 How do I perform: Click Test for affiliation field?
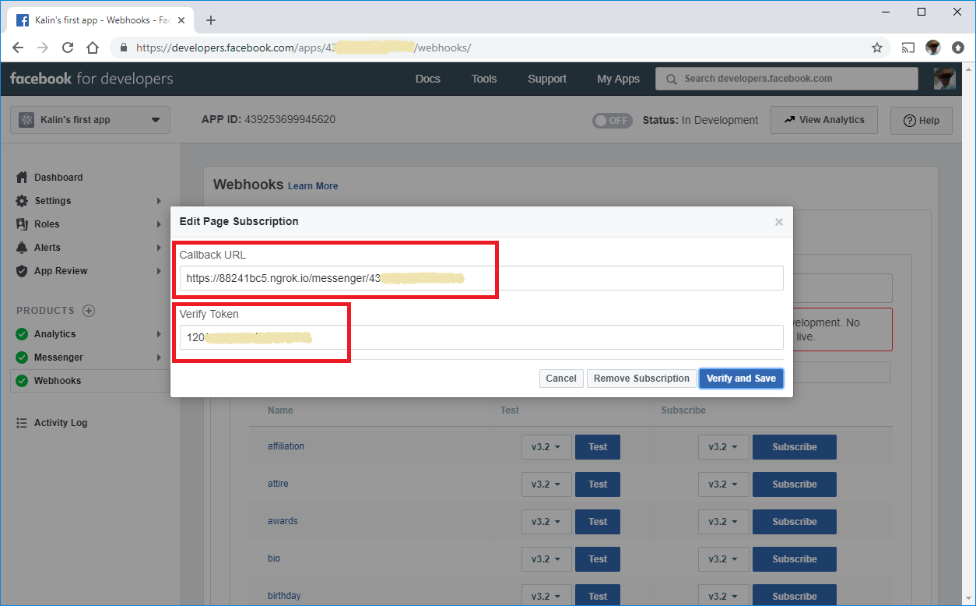click(x=598, y=447)
